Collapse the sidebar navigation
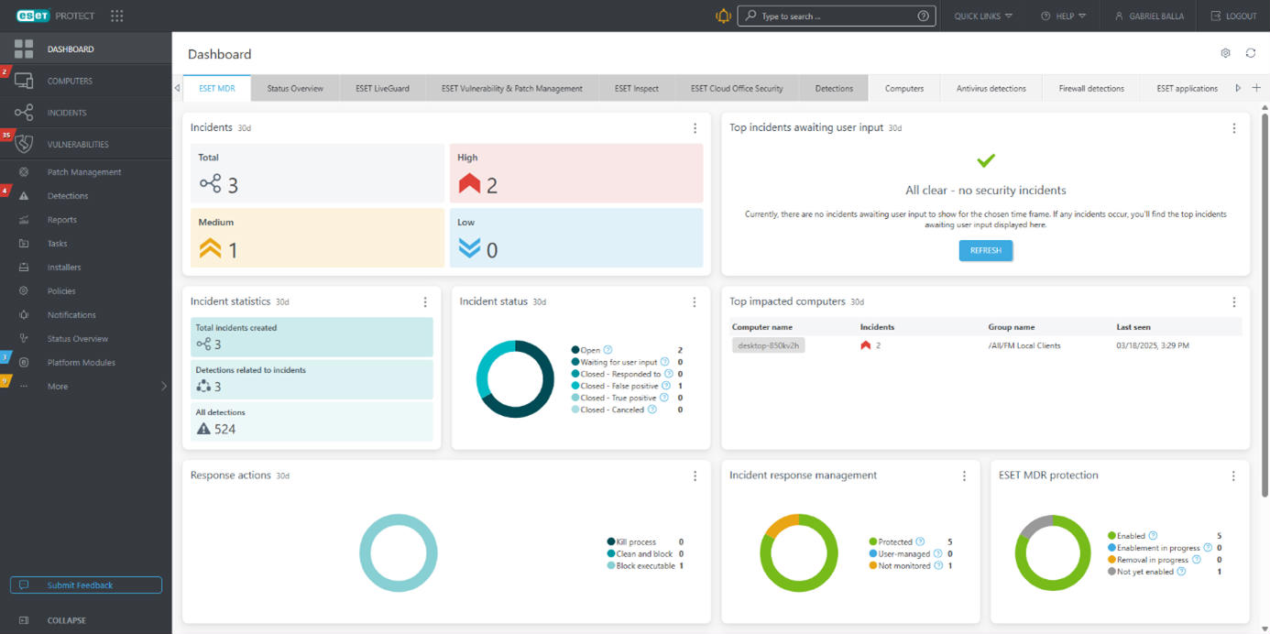 (x=66, y=620)
